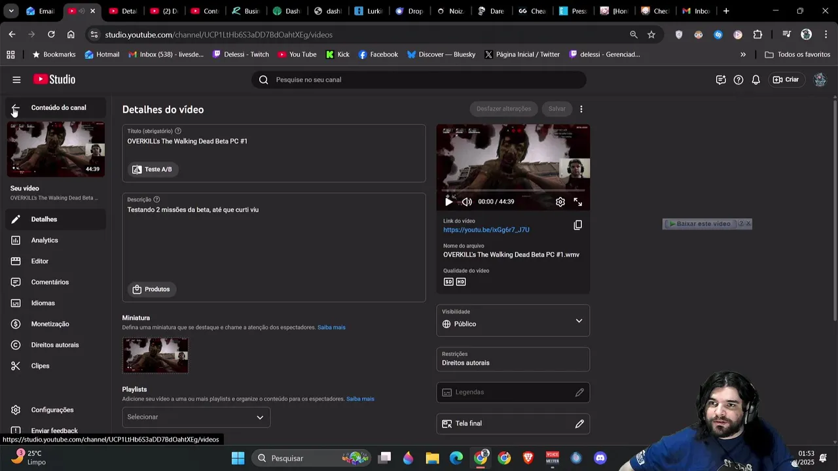Open the Windows Start button
838x471 pixels.
coord(238,458)
